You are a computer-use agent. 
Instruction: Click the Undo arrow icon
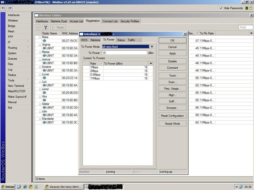click(3, 8)
